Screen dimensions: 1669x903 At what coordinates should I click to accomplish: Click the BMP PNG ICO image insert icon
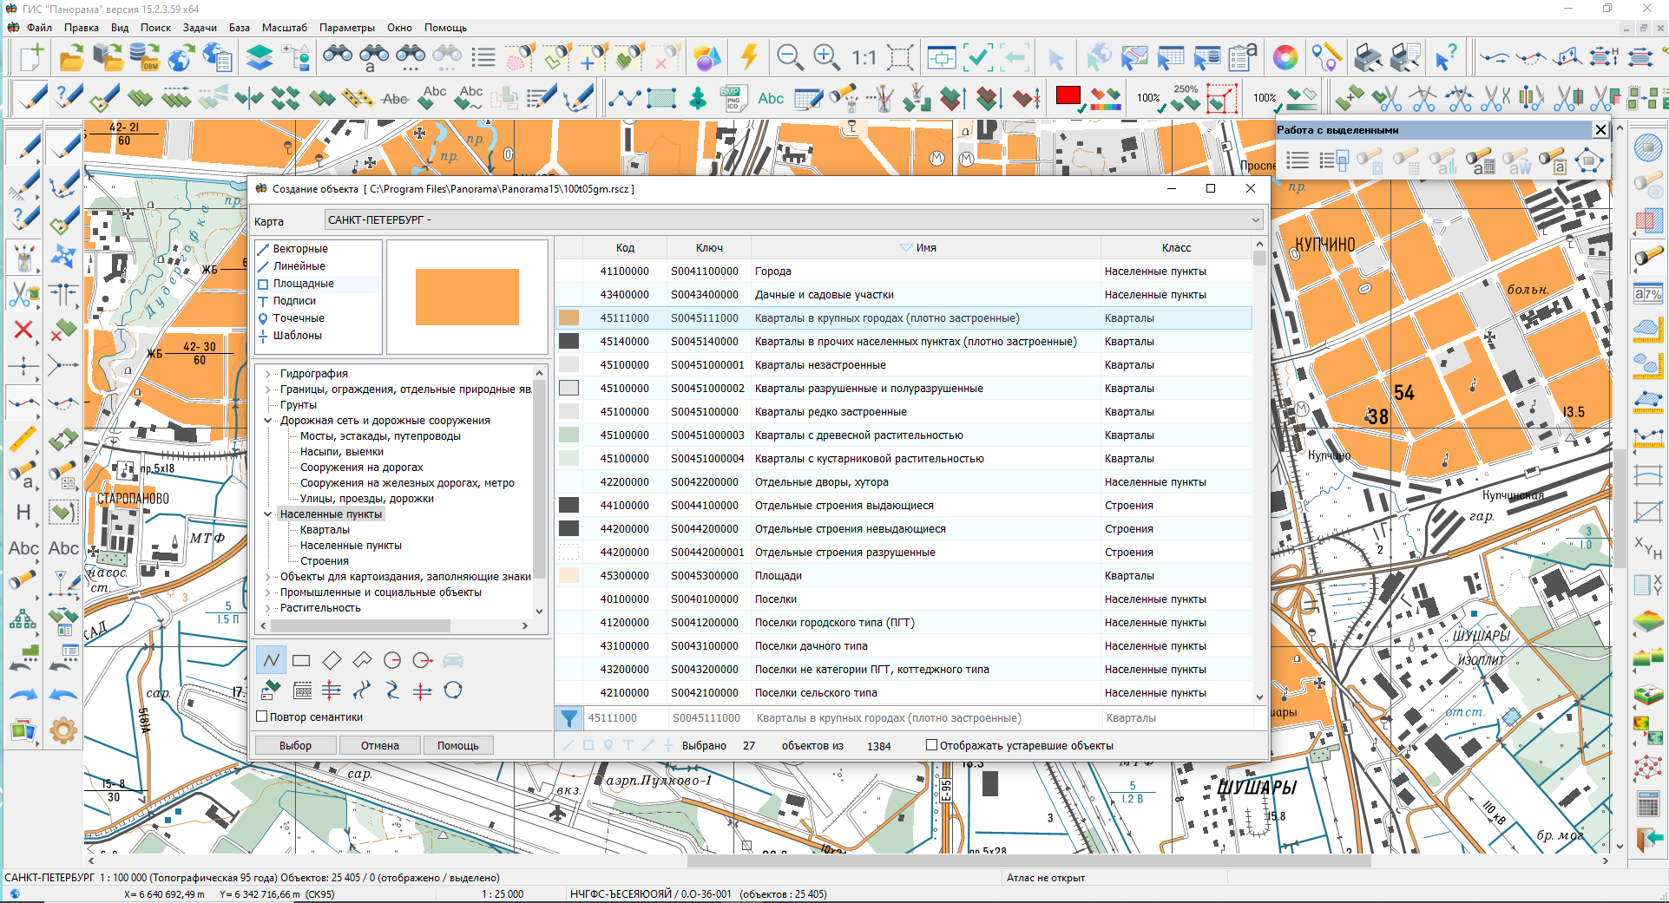coord(732,98)
